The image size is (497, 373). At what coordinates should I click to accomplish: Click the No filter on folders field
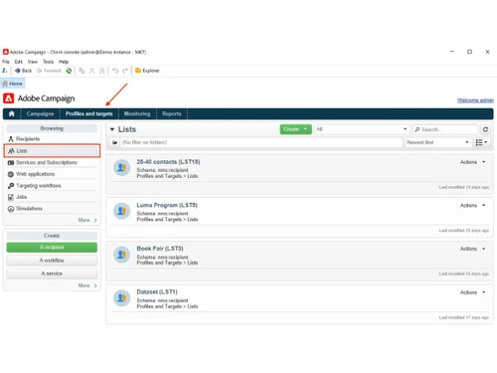(x=261, y=142)
